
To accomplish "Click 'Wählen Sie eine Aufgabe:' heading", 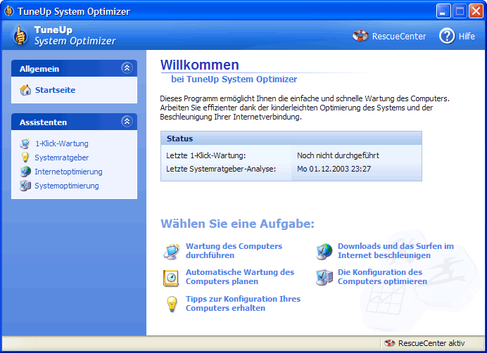I will [237, 224].
